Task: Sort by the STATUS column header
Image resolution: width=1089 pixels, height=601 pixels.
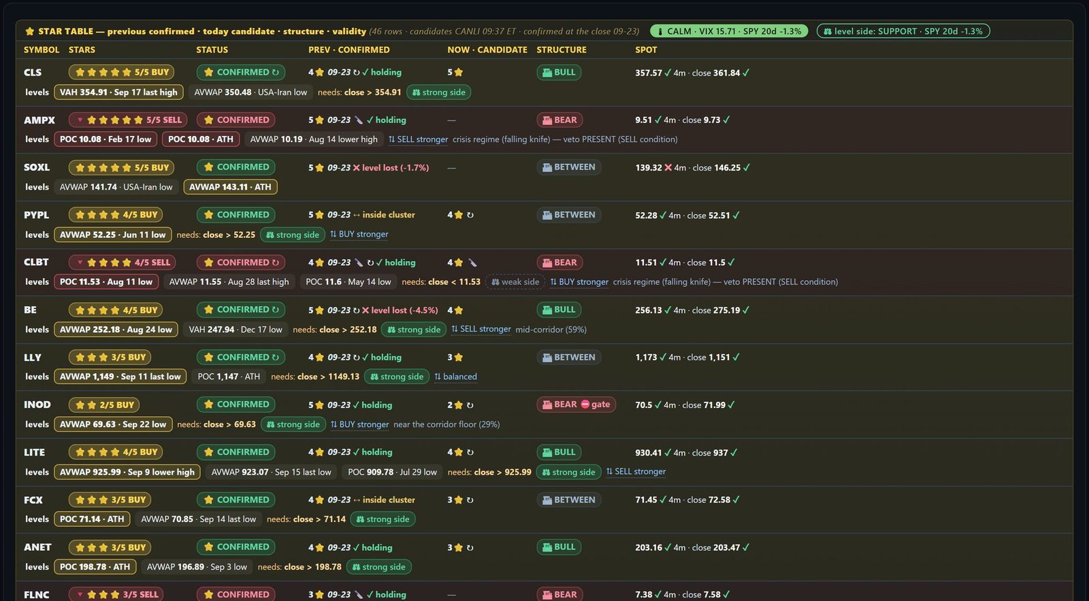Action: 212,50
